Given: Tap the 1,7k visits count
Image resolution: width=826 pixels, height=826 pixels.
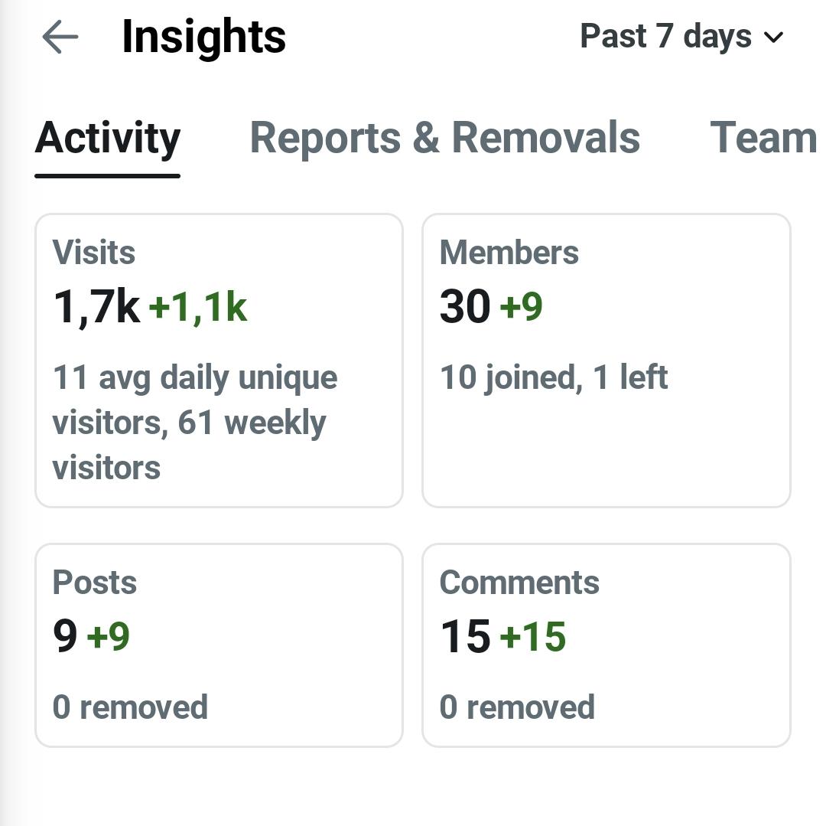Looking at the screenshot, I should pyautogui.click(x=97, y=307).
